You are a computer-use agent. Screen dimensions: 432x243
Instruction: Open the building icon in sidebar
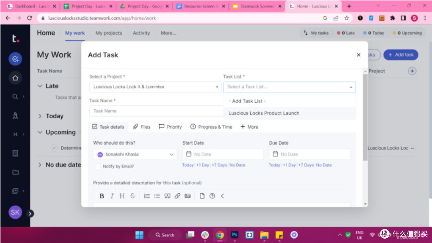[16, 153]
